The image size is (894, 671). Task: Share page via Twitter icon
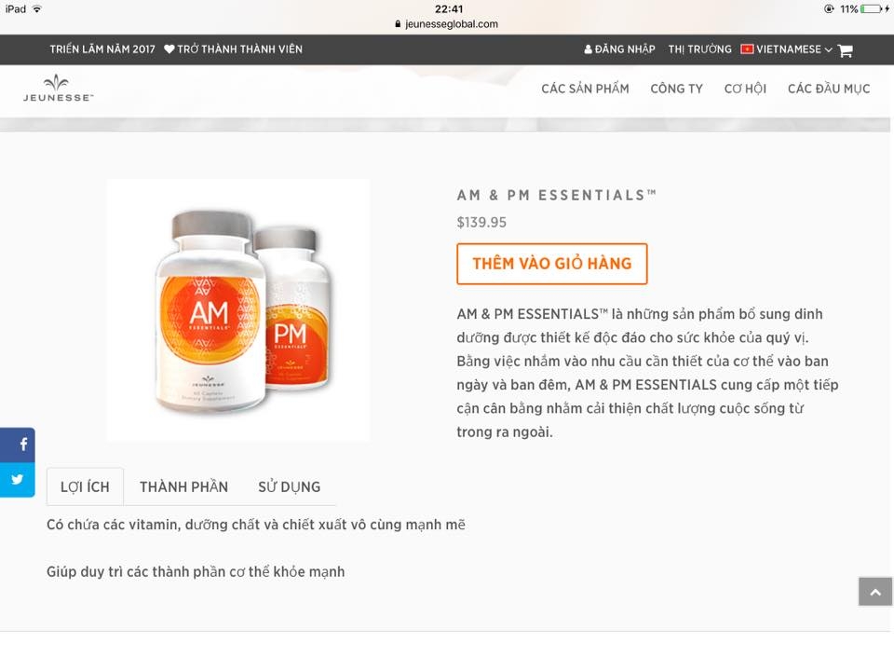(x=18, y=479)
